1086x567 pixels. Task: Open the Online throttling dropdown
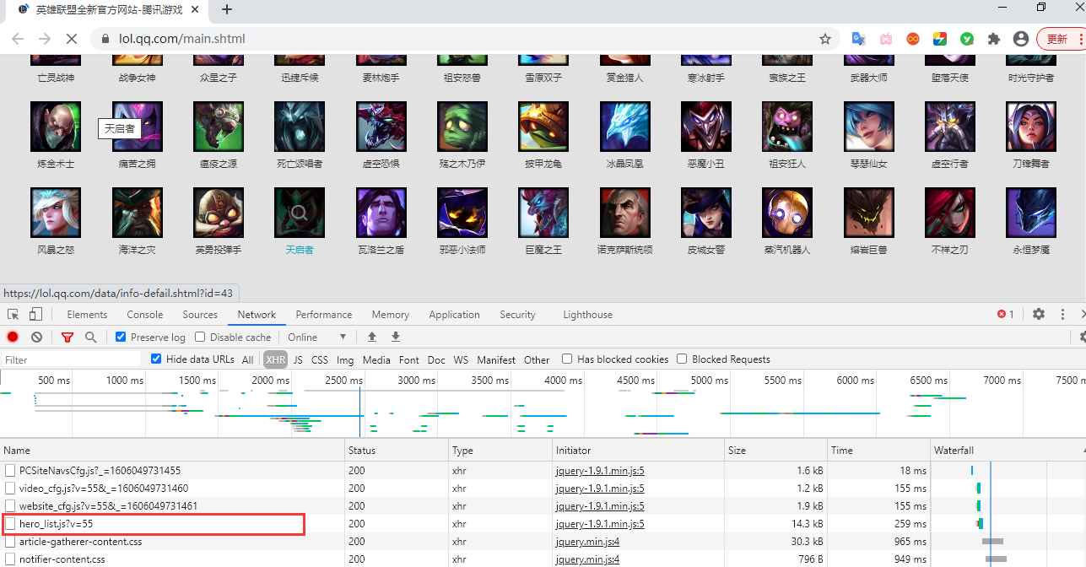click(x=317, y=337)
